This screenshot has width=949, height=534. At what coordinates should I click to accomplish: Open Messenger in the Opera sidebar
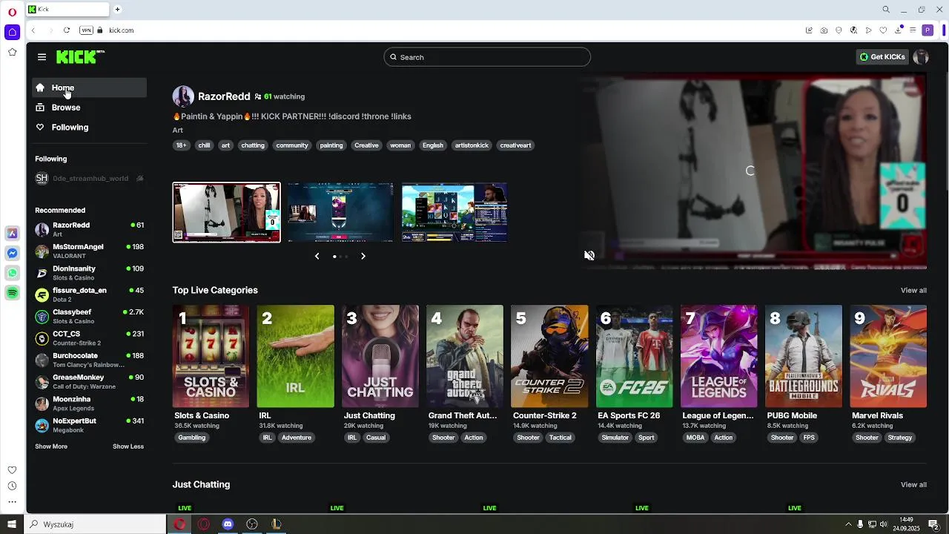[x=12, y=254]
